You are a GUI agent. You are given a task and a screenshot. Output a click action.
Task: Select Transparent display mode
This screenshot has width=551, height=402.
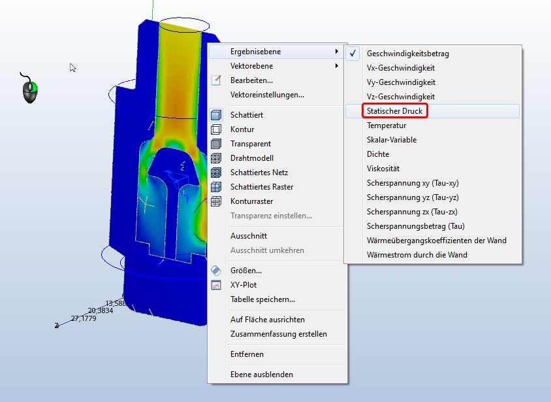pos(277,144)
